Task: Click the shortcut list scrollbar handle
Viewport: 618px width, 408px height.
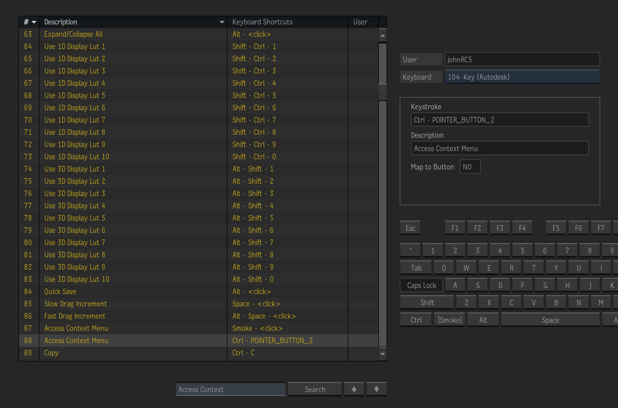Action: pyautogui.click(x=382, y=92)
